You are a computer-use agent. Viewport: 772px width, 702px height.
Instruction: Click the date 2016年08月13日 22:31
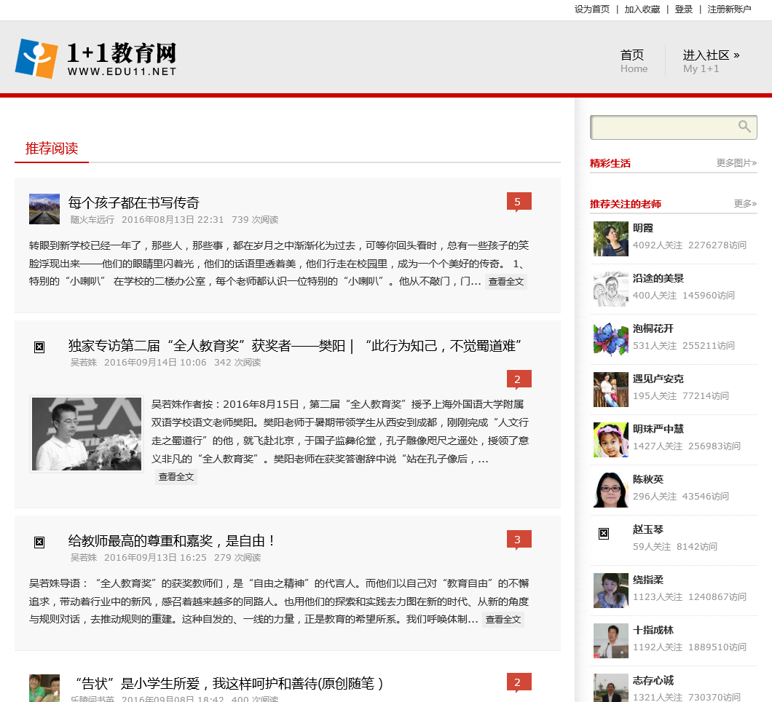(x=173, y=220)
